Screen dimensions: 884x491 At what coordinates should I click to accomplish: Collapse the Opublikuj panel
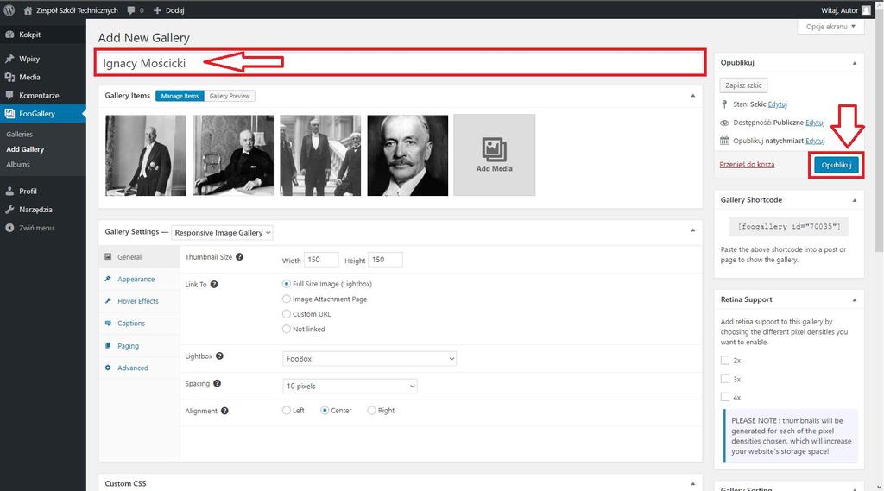coord(855,63)
